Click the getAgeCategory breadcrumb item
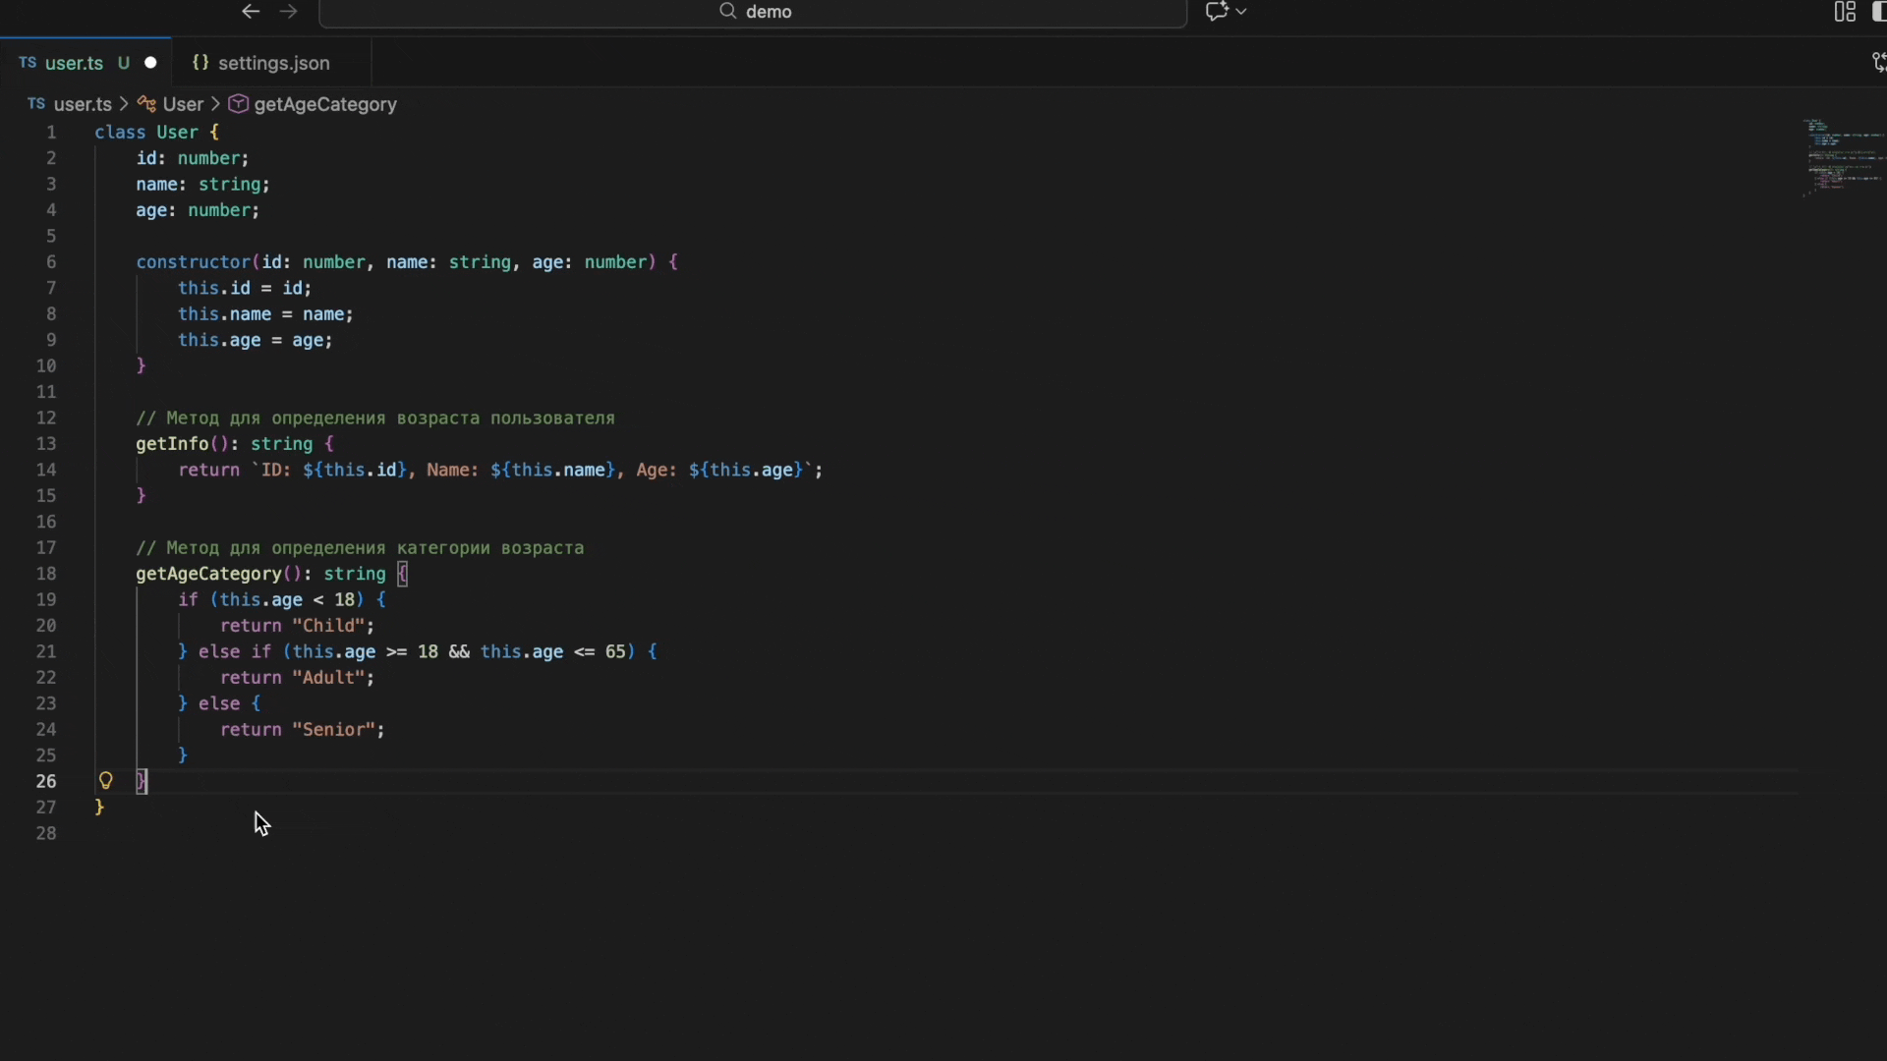The width and height of the screenshot is (1887, 1061). [x=313, y=104]
